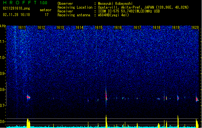Select the Ogata-vill. Akita-Pref. JAPAN location text
The image size is (202, 128).
(143, 7)
